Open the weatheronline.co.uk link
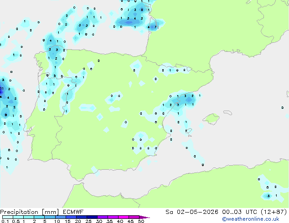 251,219
